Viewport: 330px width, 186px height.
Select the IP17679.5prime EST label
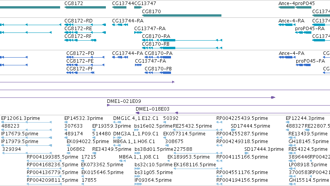point(20,134)
